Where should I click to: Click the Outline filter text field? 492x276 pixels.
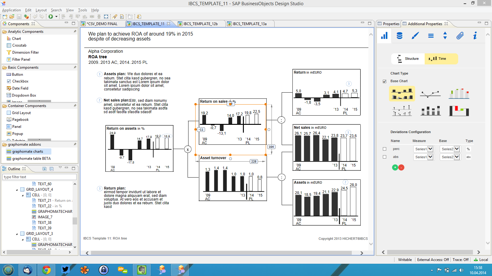[39, 177]
